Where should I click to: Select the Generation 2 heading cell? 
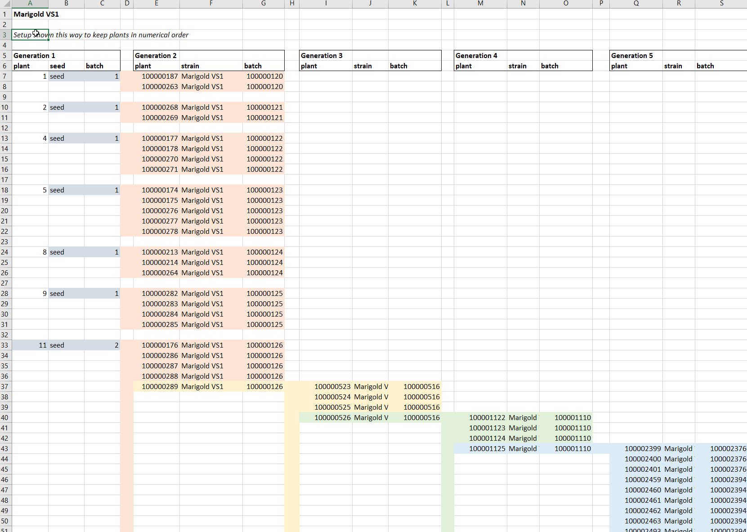tap(156, 56)
